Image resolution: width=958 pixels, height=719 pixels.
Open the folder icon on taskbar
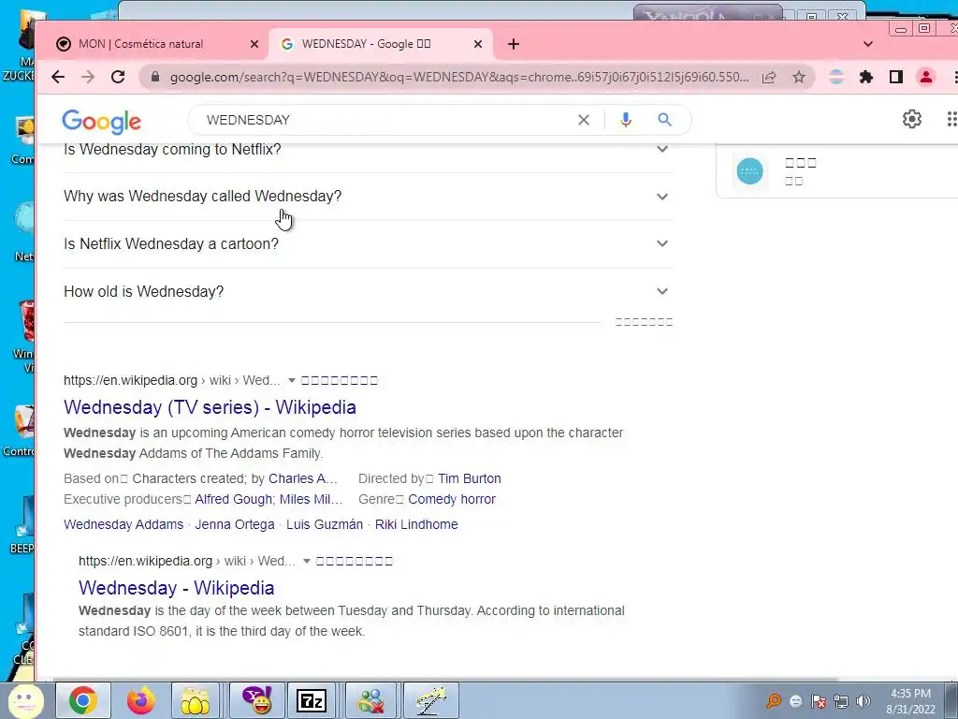pyautogui.click(x=196, y=700)
